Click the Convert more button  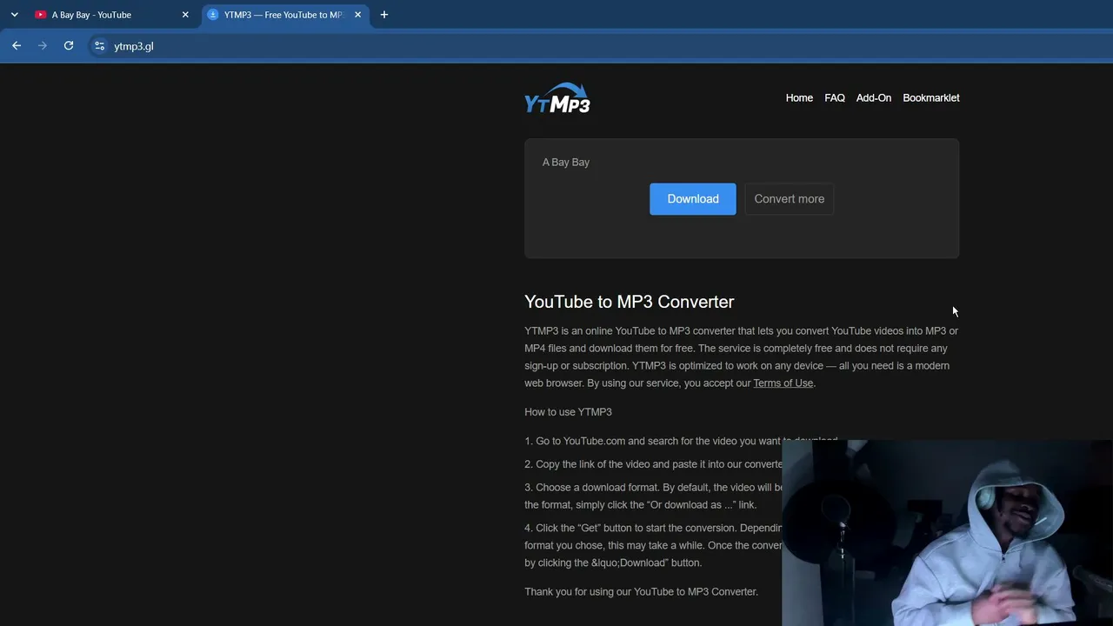coord(790,199)
